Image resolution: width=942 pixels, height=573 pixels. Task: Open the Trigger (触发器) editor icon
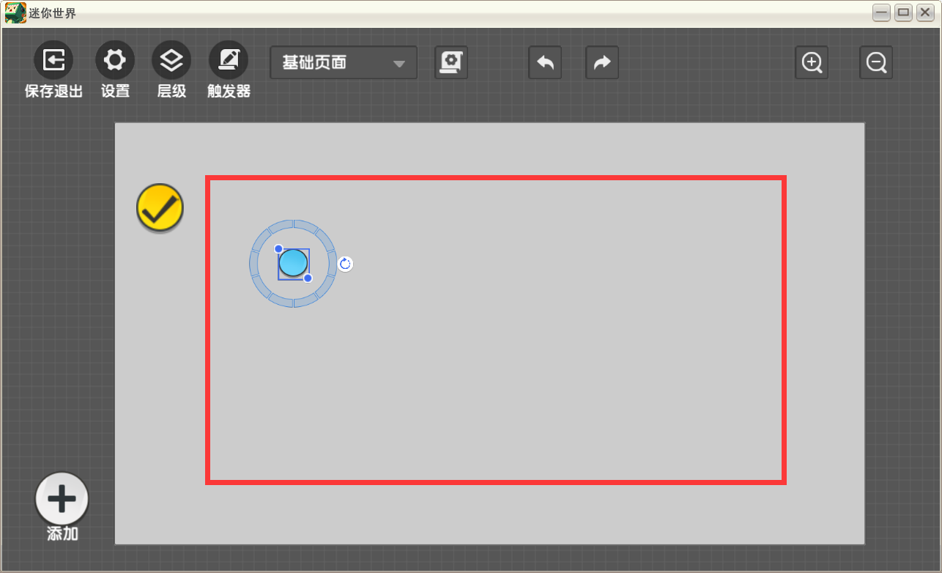click(229, 60)
